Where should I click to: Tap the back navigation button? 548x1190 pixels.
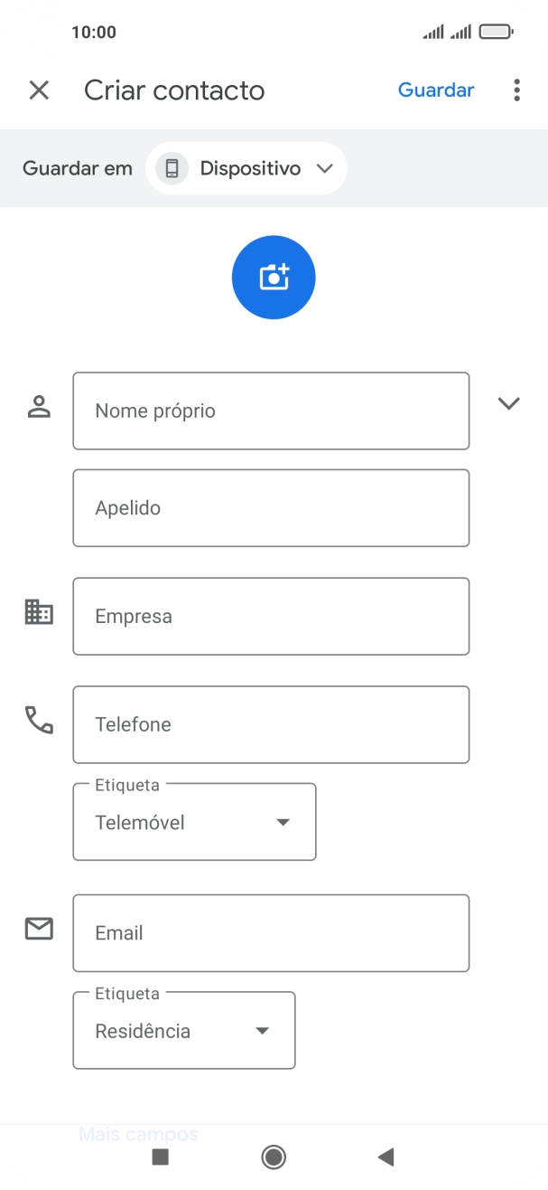pos(386,1157)
